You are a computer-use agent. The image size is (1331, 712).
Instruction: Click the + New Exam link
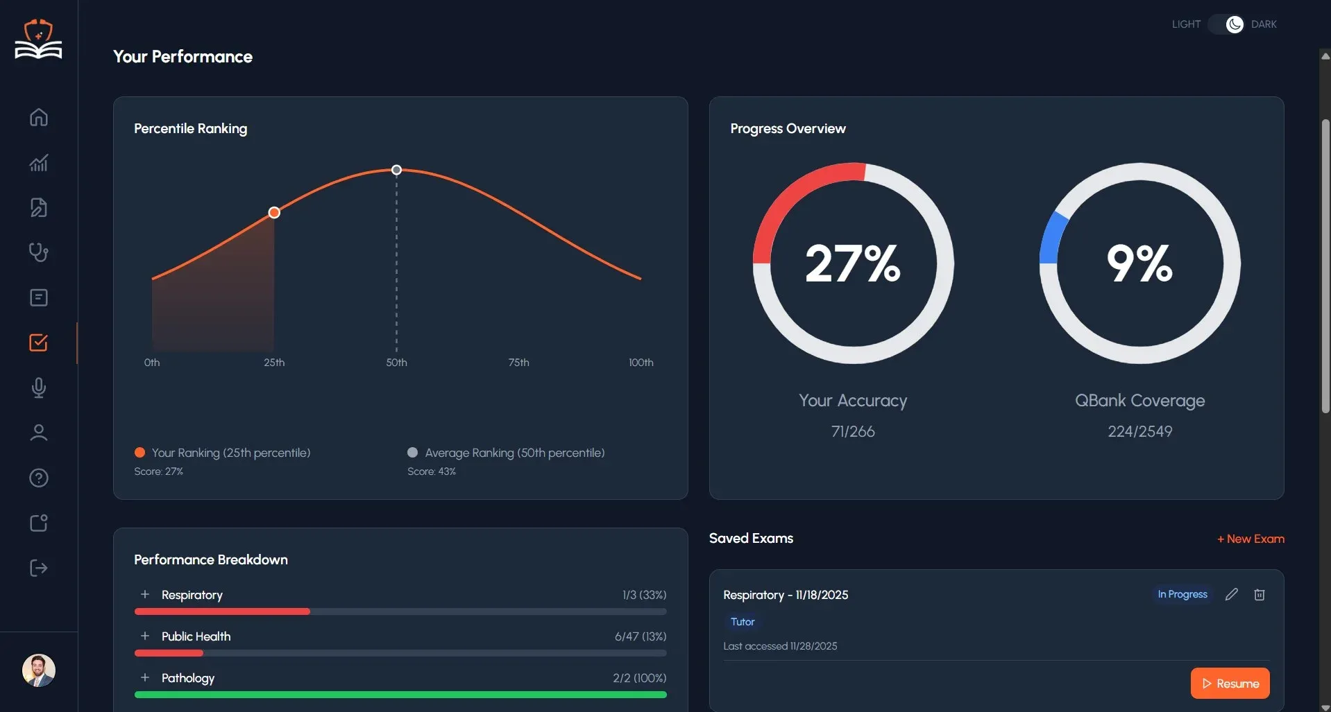point(1251,539)
